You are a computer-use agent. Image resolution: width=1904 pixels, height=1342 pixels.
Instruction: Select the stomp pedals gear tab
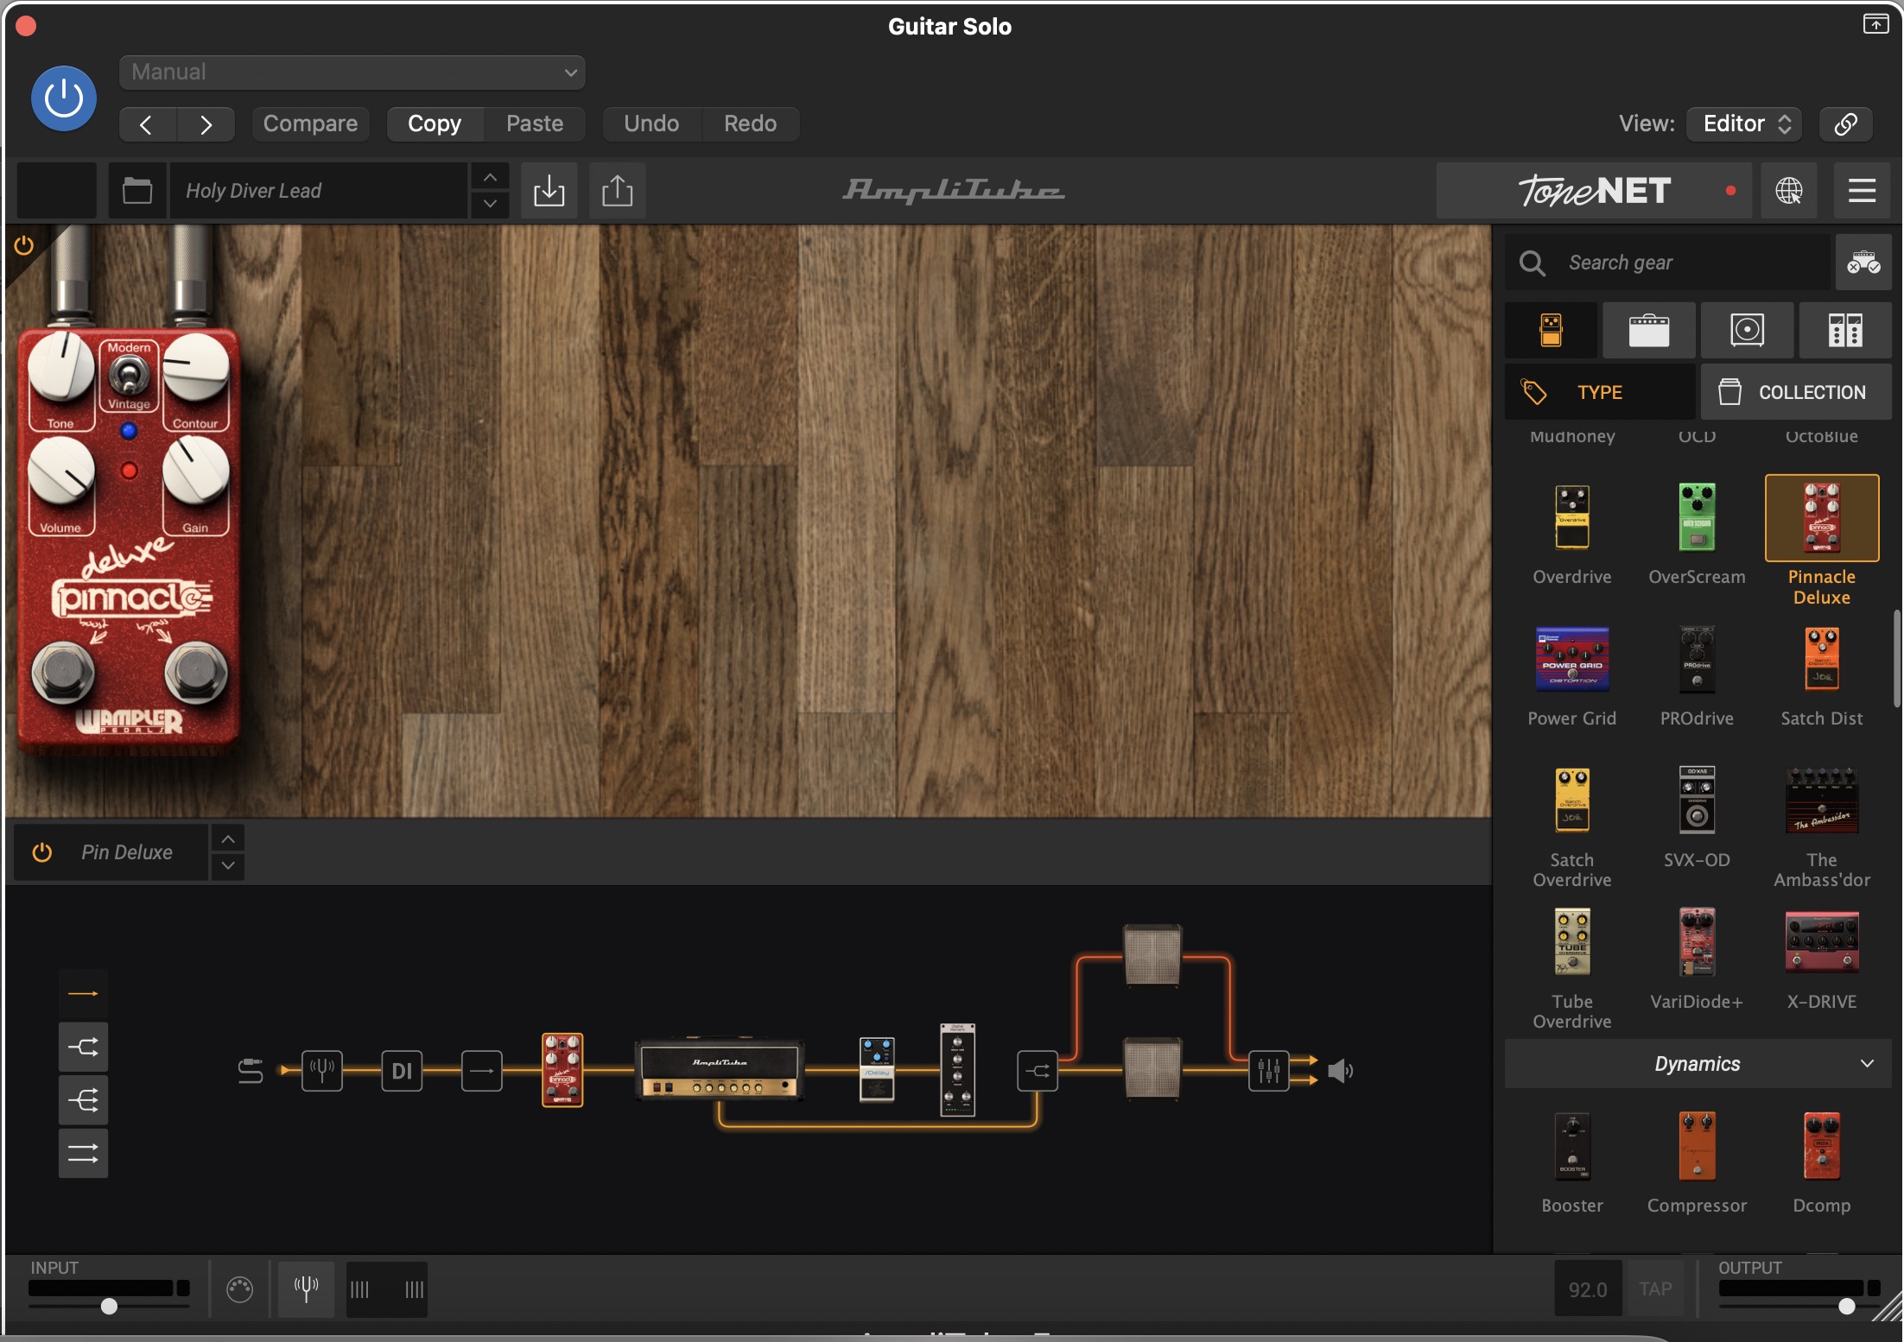[1551, 330]
